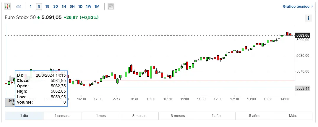Click the 27/3 date axis label
Viewport: 318px width, 127px height.
(x=116, y=99)
